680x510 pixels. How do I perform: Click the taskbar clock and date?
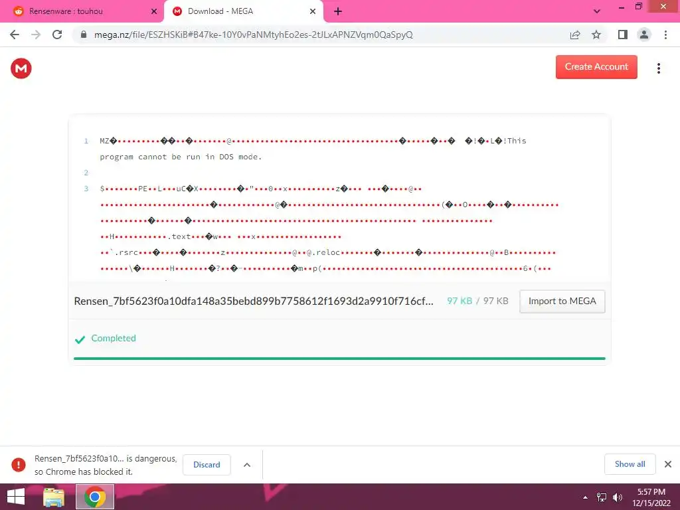pyautogui.click(x=651, y=497)
